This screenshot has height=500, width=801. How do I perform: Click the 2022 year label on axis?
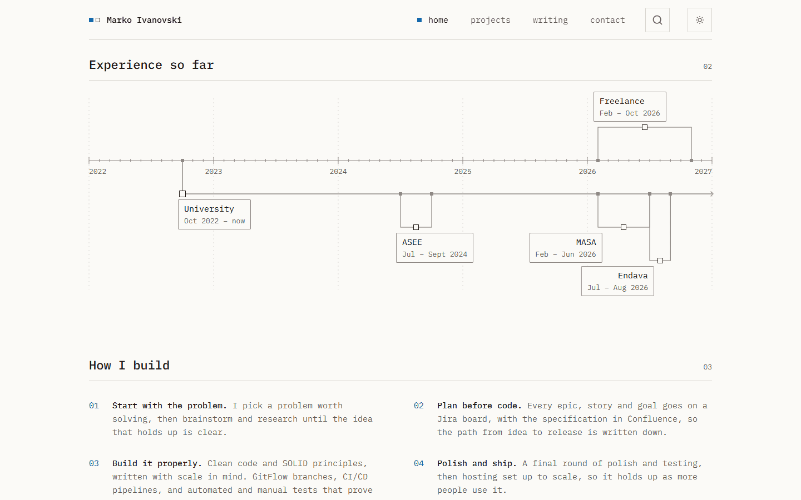point(98,172)
